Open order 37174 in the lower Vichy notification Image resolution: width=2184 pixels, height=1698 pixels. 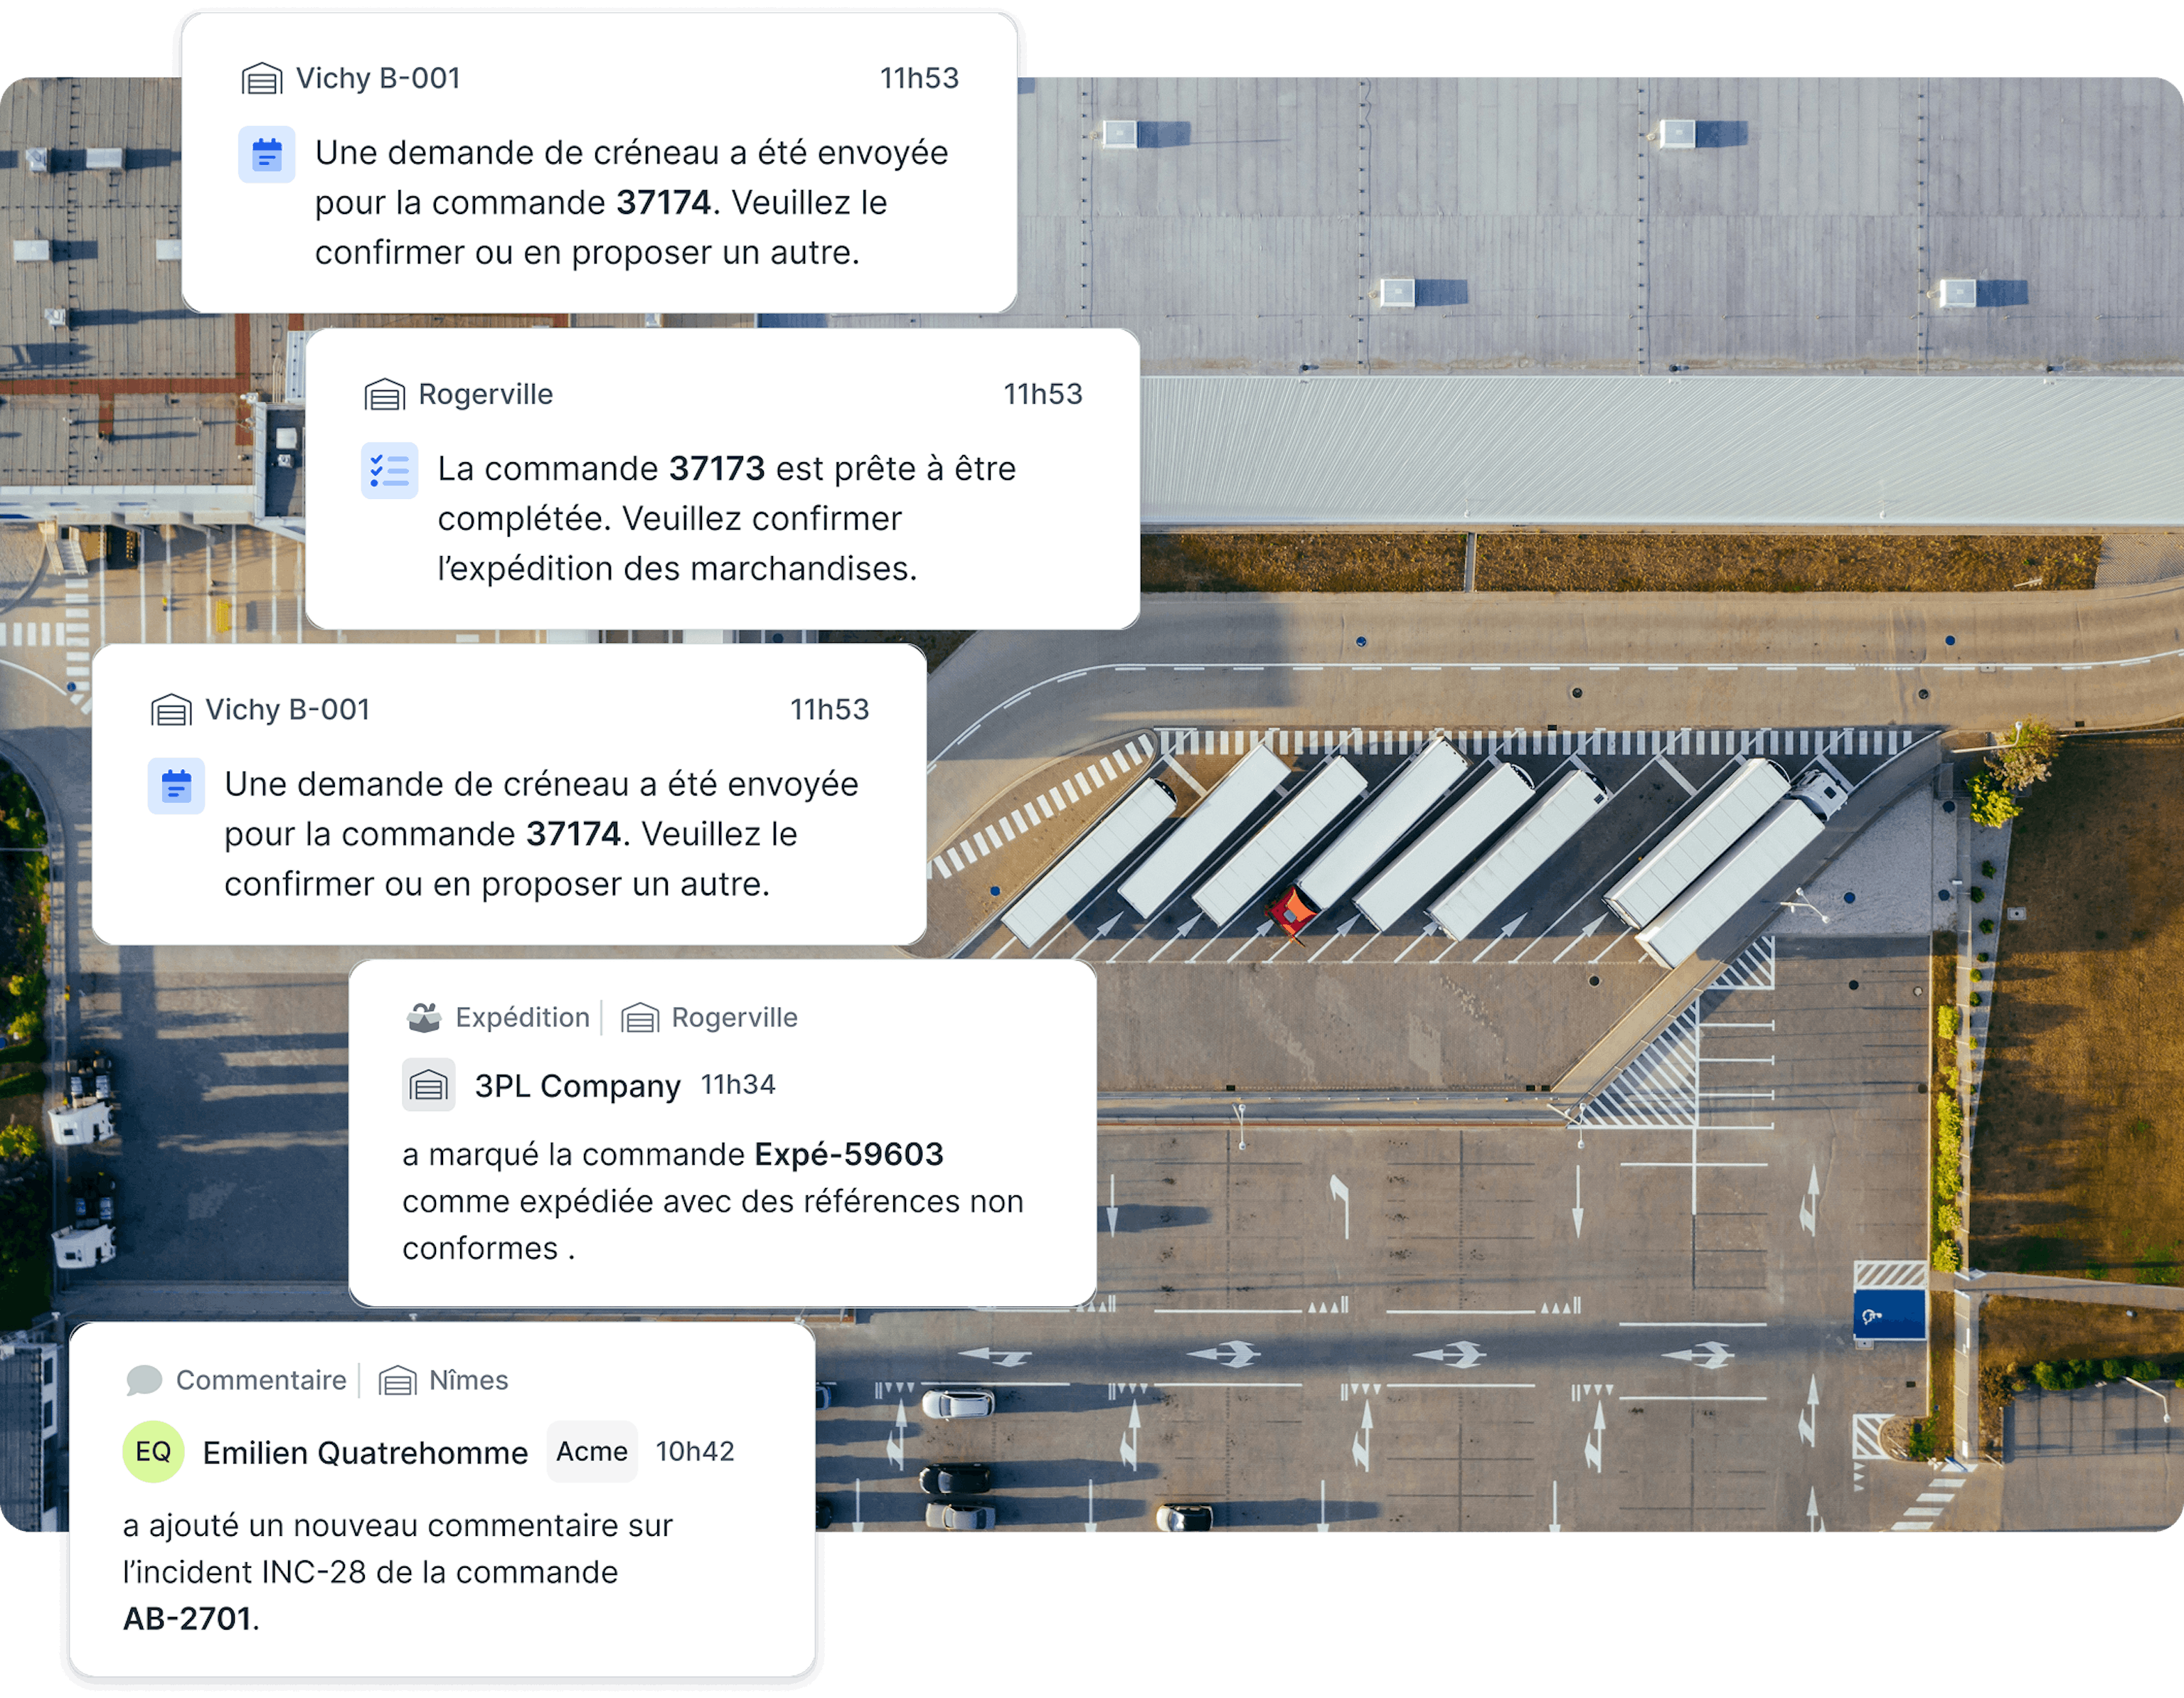[x=573, y=834]
